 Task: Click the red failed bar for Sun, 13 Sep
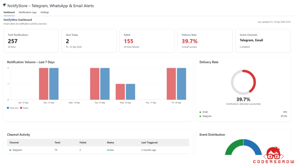[44, 84]
